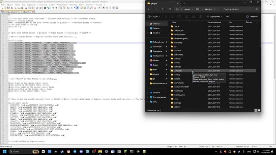Expand Network tree node arrow
The image size is (276, 155).
pos(147,102)
